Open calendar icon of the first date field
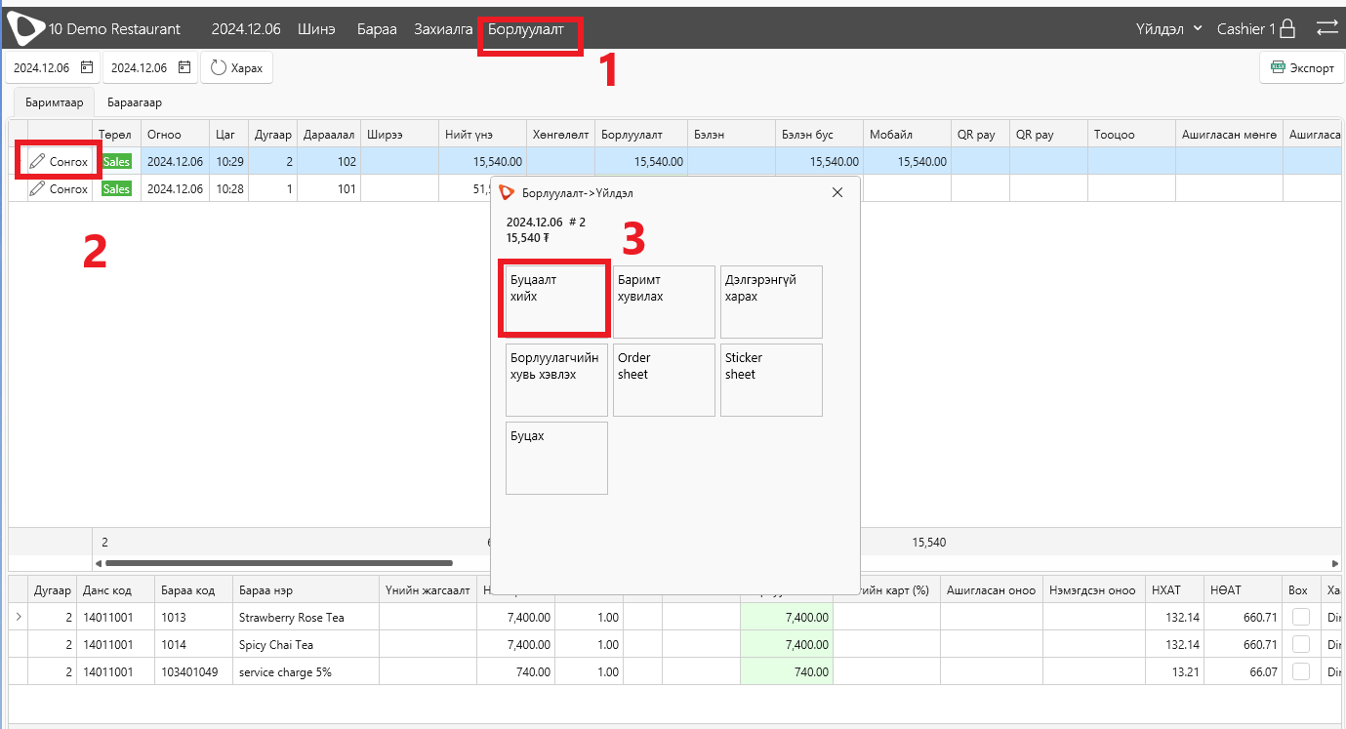Screen dimensions: 1346x729 click(x=87, y=67)
